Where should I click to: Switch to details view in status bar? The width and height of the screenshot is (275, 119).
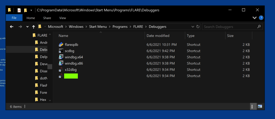coord(252,106)
